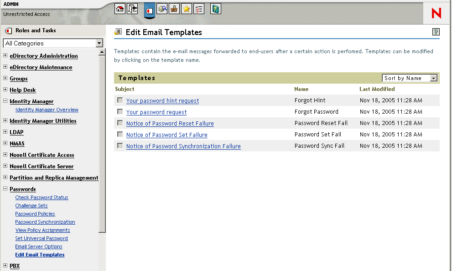This screenshot has width=452, height=271.
Task: Open the View Objects icon
Action: point(162,9)
